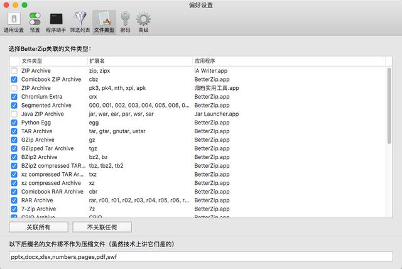The height and width of the screenshot is (269, 402).
Task: Uncheck the 7-Zip Archive checkbox
Action: [x=14, y=209]
